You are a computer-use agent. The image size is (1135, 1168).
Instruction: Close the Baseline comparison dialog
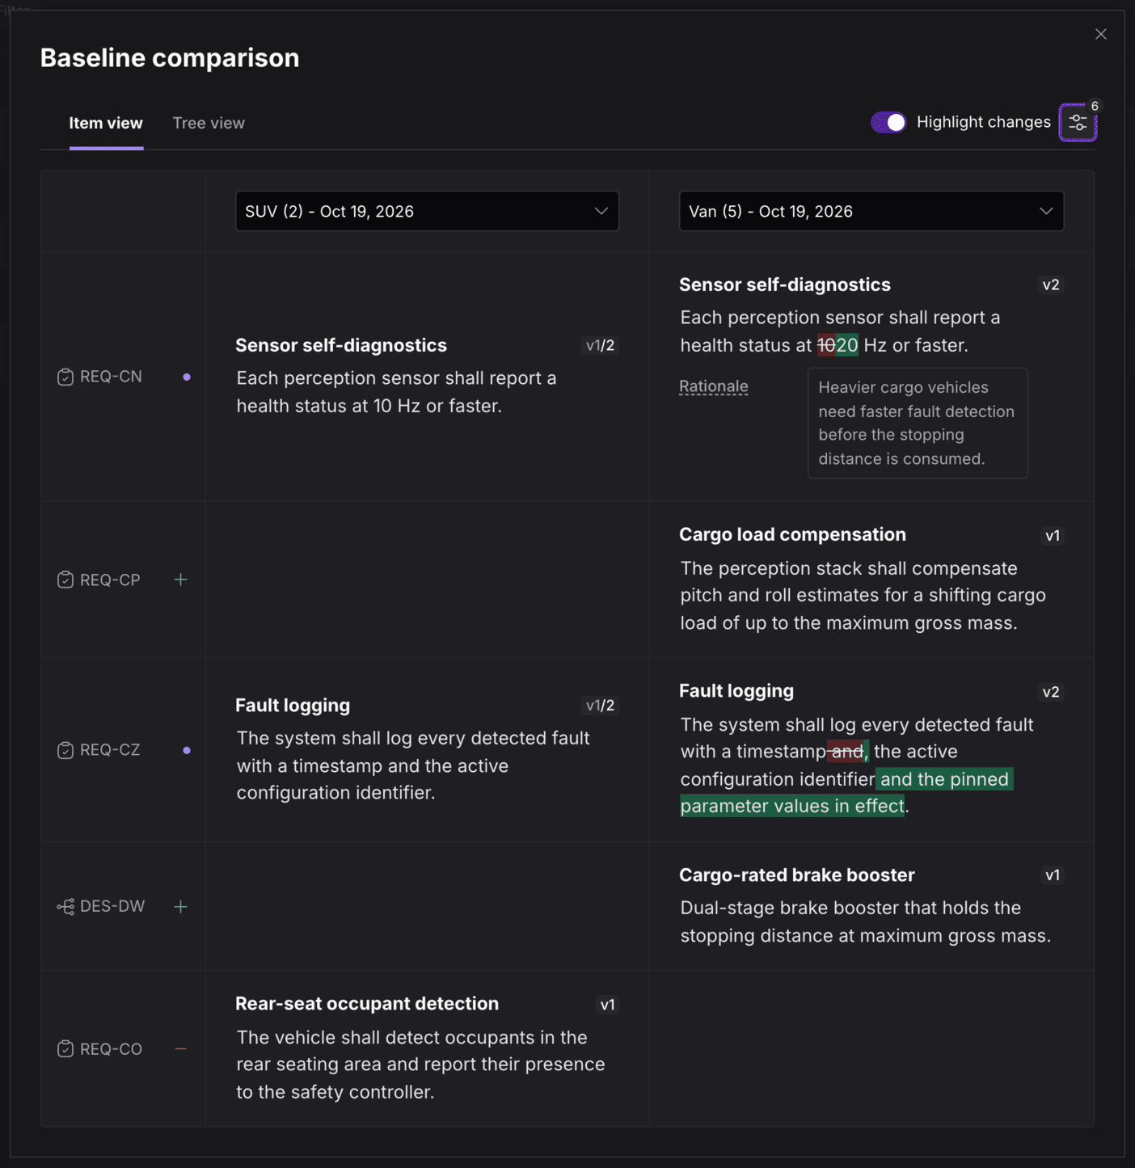(1101, 34)
